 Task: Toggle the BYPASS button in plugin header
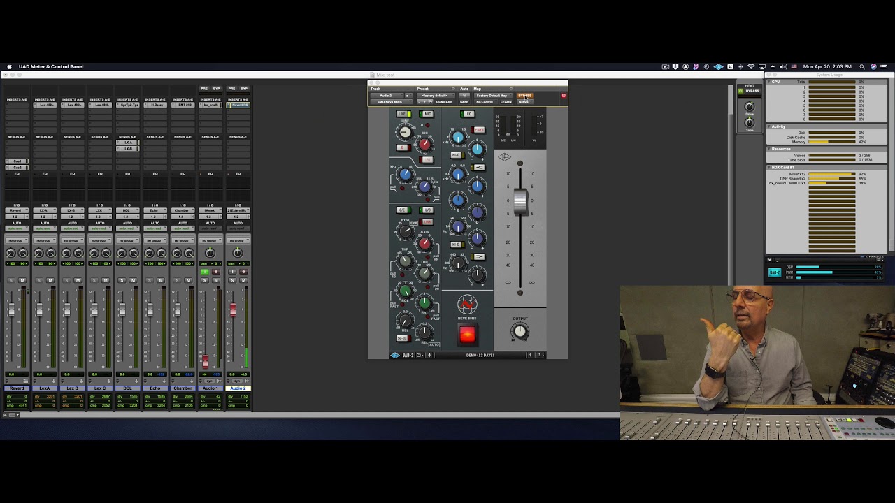[525, 96]
